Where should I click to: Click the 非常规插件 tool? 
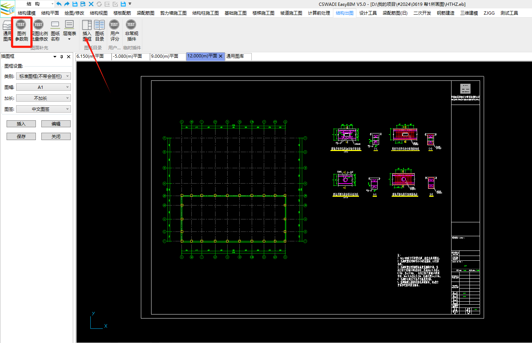[x=131, y=31]
